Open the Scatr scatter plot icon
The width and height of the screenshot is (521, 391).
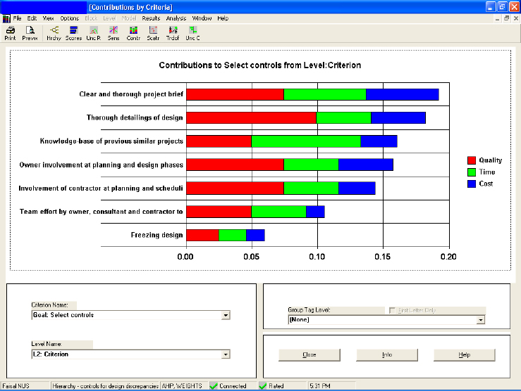pos(153,33)
